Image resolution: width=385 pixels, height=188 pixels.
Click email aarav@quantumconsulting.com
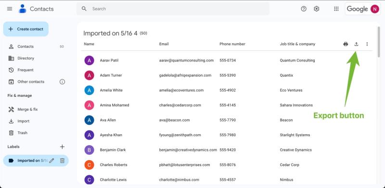tap(186, 60)
